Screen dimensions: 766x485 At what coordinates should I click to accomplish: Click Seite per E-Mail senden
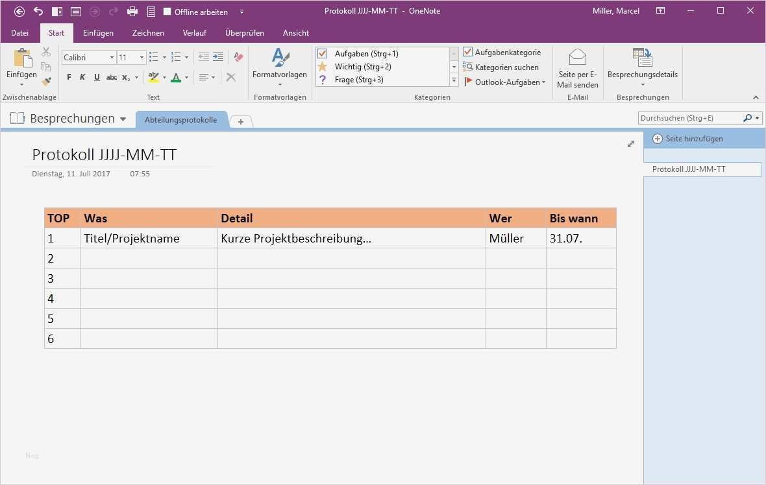pos(577,67)
